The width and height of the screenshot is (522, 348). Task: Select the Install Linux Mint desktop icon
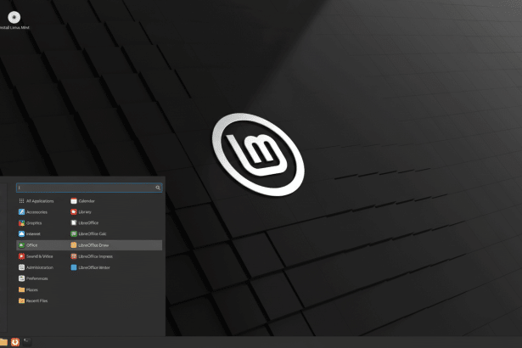coord(14,20)
